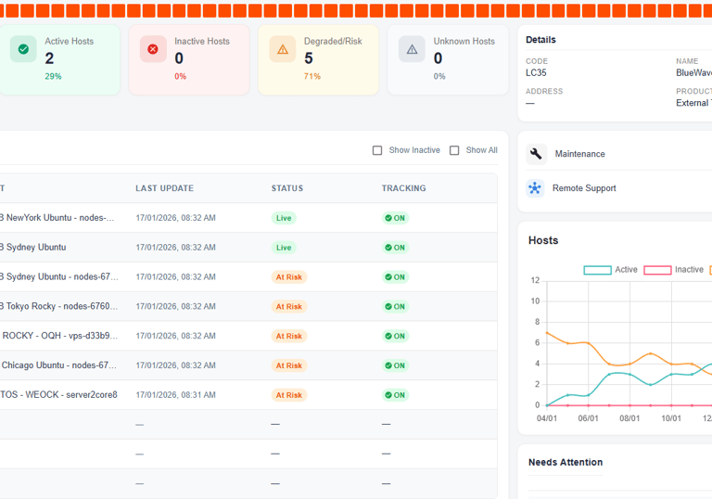Click the green checkmark Active Hosts icon
This screenshot has height=499, width=712.
click(23, 49)
